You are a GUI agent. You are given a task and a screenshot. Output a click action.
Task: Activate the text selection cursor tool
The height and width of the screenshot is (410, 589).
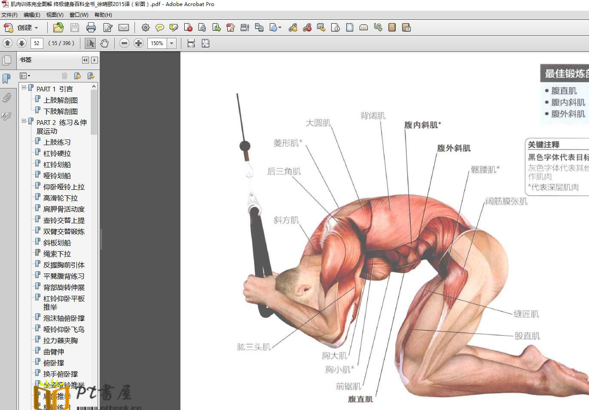coord(90,43)
